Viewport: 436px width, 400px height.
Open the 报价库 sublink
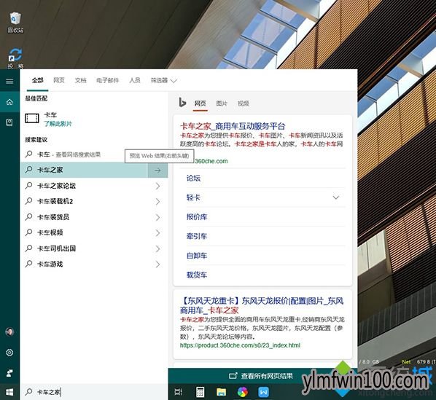pyautogui.click(x=197, y=216)
